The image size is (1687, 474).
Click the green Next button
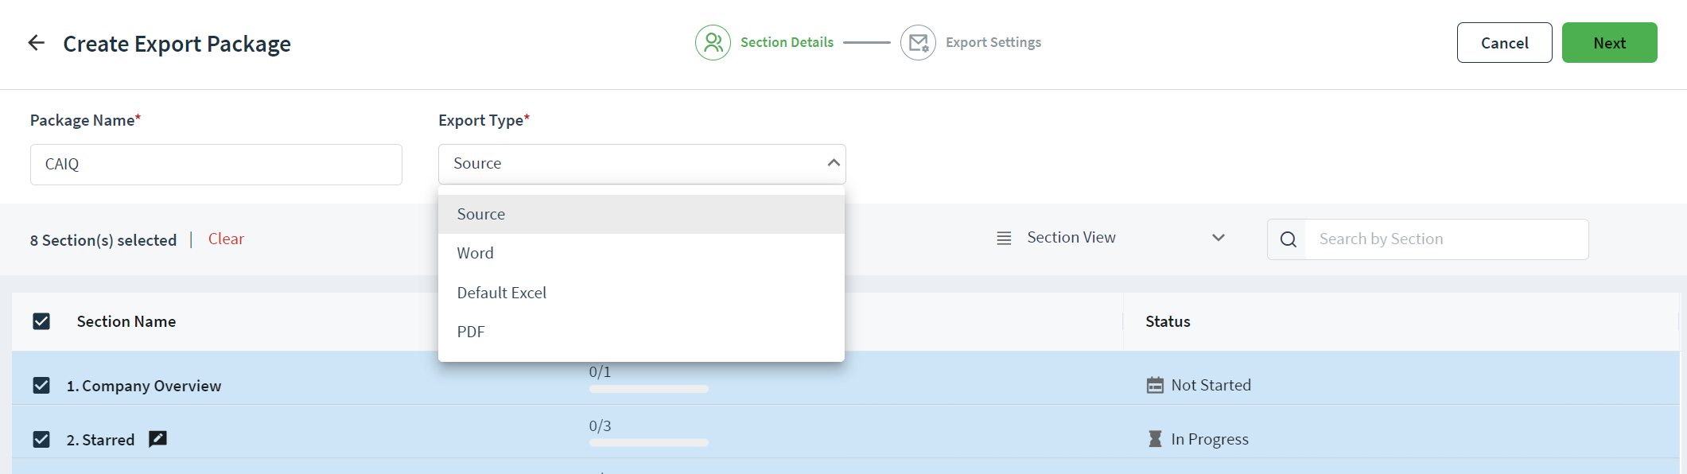click(1609, 43)
